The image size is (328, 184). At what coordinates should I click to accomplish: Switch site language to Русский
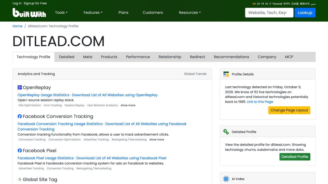pos(277,4)
